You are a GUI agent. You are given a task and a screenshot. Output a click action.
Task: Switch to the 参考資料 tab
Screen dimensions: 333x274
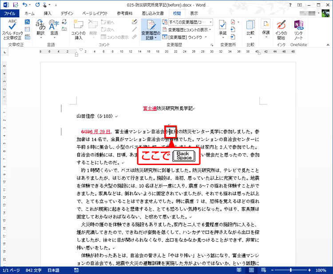coord(125,13)
